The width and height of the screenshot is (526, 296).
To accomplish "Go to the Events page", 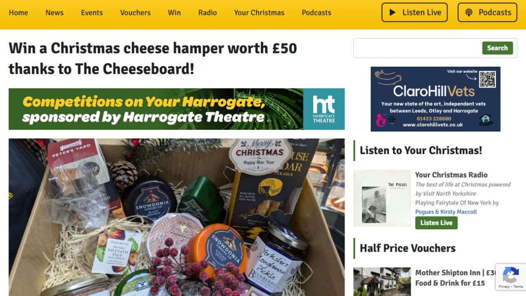I will tap(92, 12).
